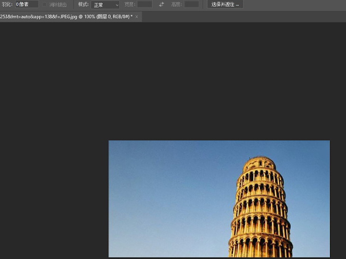Focus the width (宽度) input field
This screenshot has width=346, height=259.
(x=145, y=5)
